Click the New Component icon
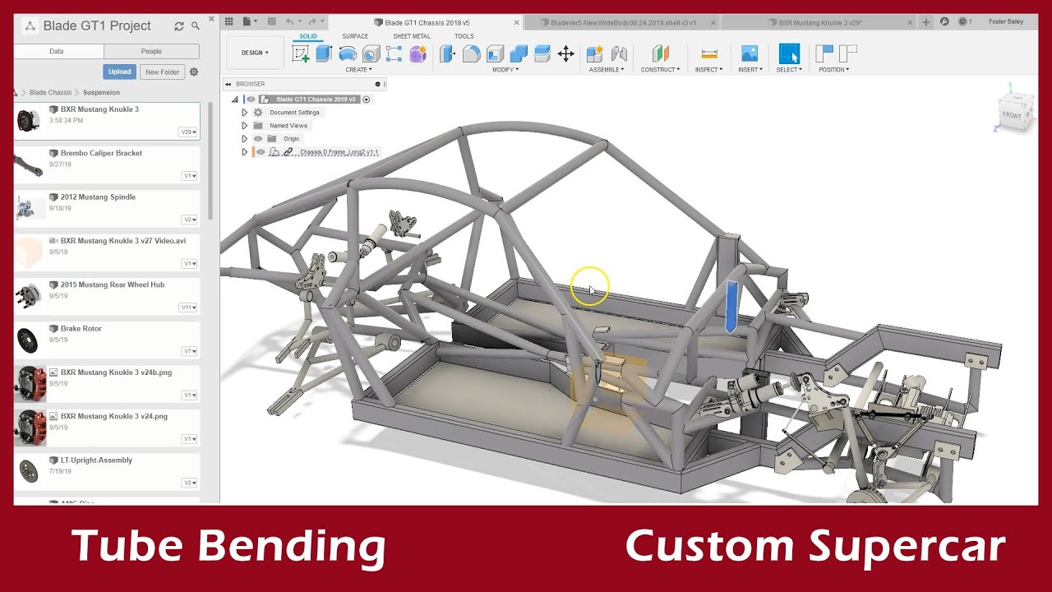 pyautogui.click(x=595, y=54)
